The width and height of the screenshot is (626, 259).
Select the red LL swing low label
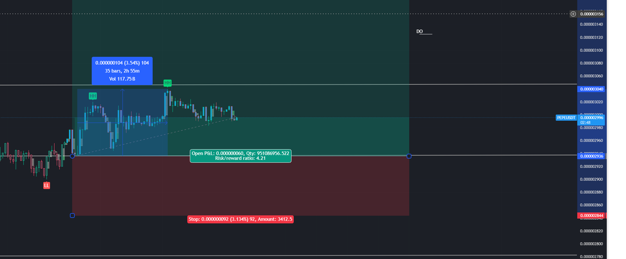point(46,185)
